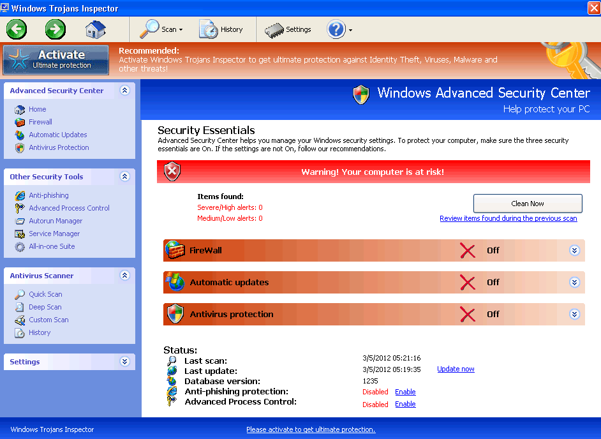Expand the Automatic updates row chevron
This screenshot has width=601, height=439.
click(x=574, y=283)
